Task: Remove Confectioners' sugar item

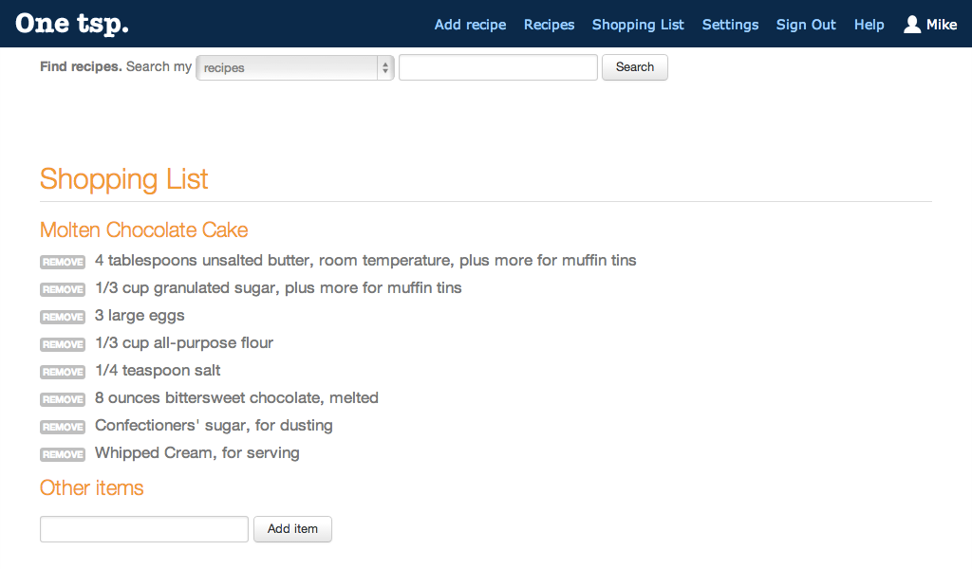Action: [x=63, y=427]
